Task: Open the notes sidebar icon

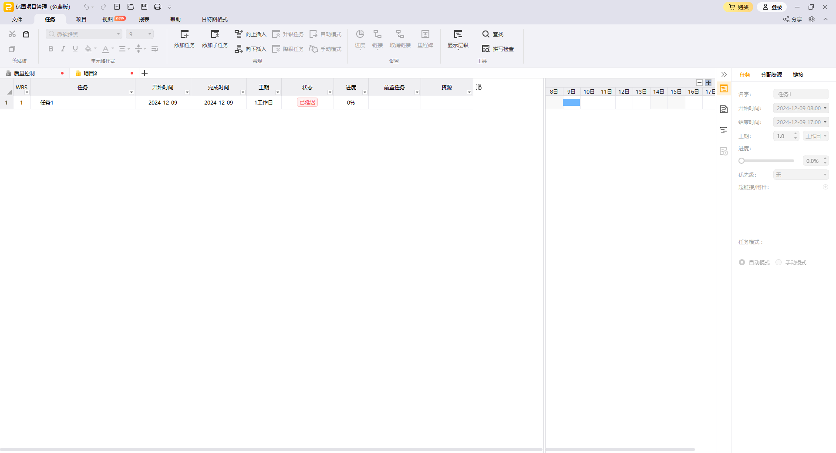Action: point(724,109)
